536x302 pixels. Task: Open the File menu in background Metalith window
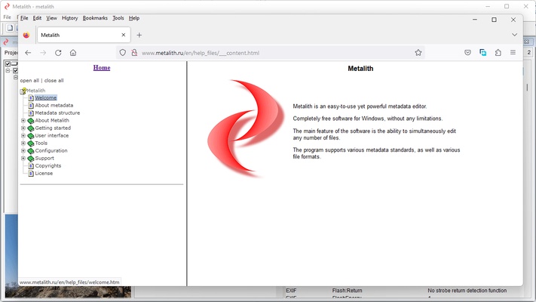[x=8, y=17]
